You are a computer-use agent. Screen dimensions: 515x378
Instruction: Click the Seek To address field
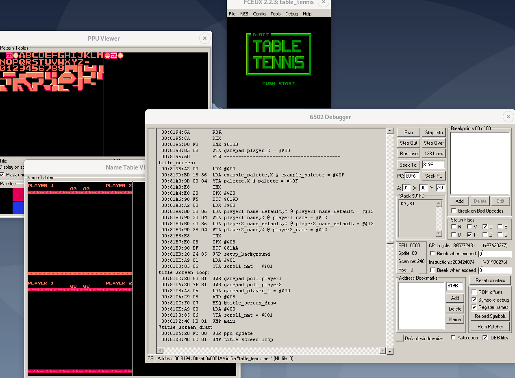(433, 165)
